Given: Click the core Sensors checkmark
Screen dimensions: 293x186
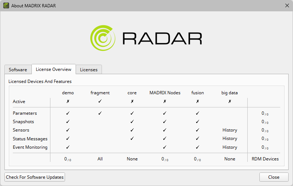Looking at the screenshot, I should [x=132, y=130].
